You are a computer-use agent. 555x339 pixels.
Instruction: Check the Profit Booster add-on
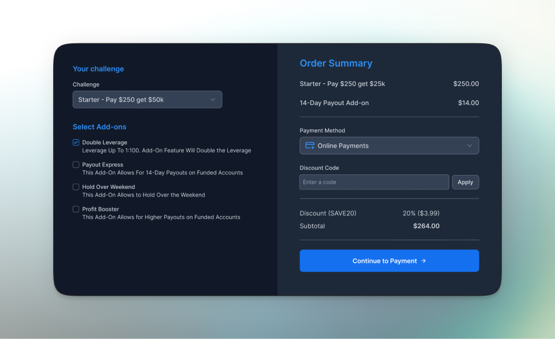(76, 209)
